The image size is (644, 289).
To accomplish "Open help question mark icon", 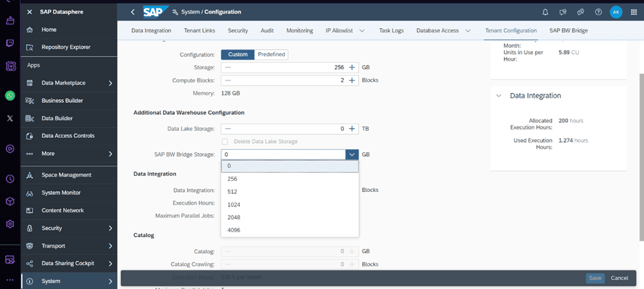I will coord(598,12).
